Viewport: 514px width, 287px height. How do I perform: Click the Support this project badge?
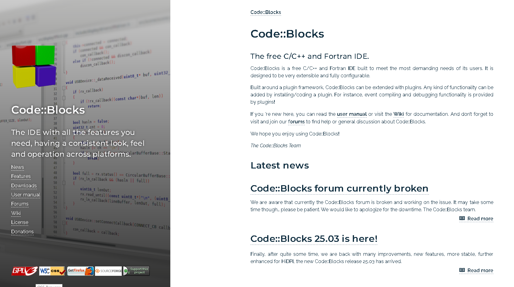click(x=136, y=271)
